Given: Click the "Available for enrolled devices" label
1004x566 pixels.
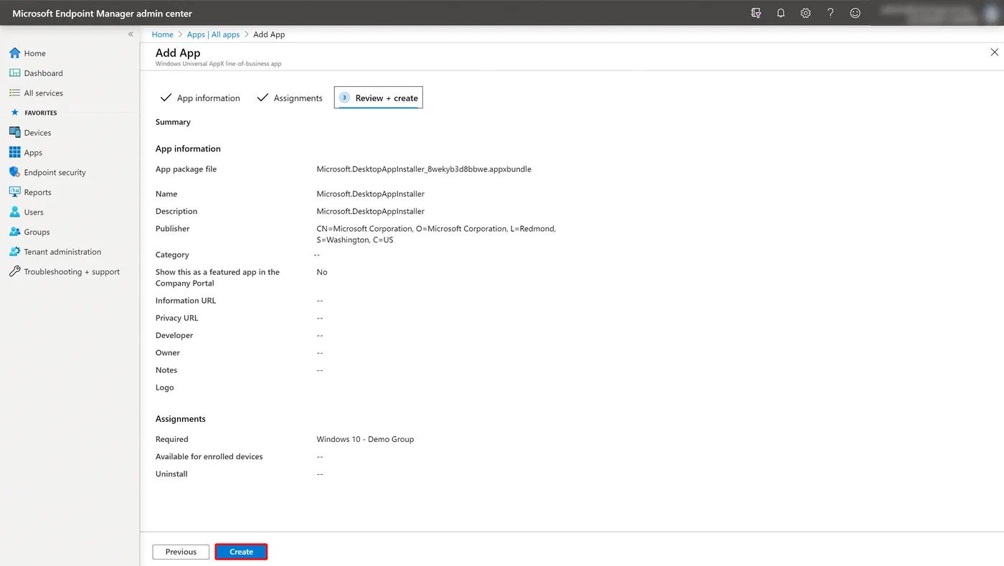Looking at the screenshot, I should tap(209, 456).
